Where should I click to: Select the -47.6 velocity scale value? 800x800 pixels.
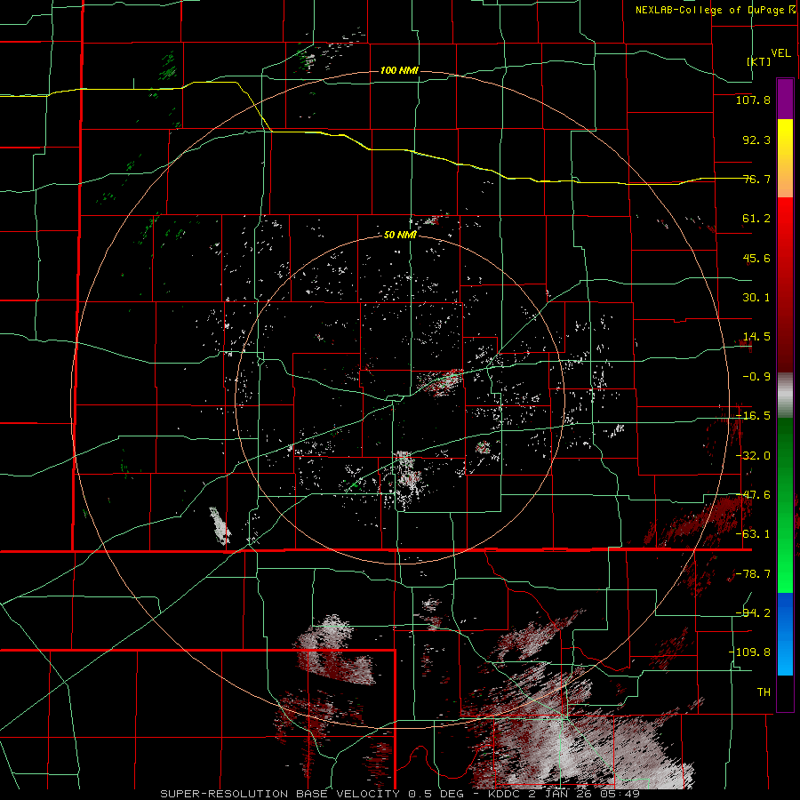pyautogui.click(x=753, y=495)
